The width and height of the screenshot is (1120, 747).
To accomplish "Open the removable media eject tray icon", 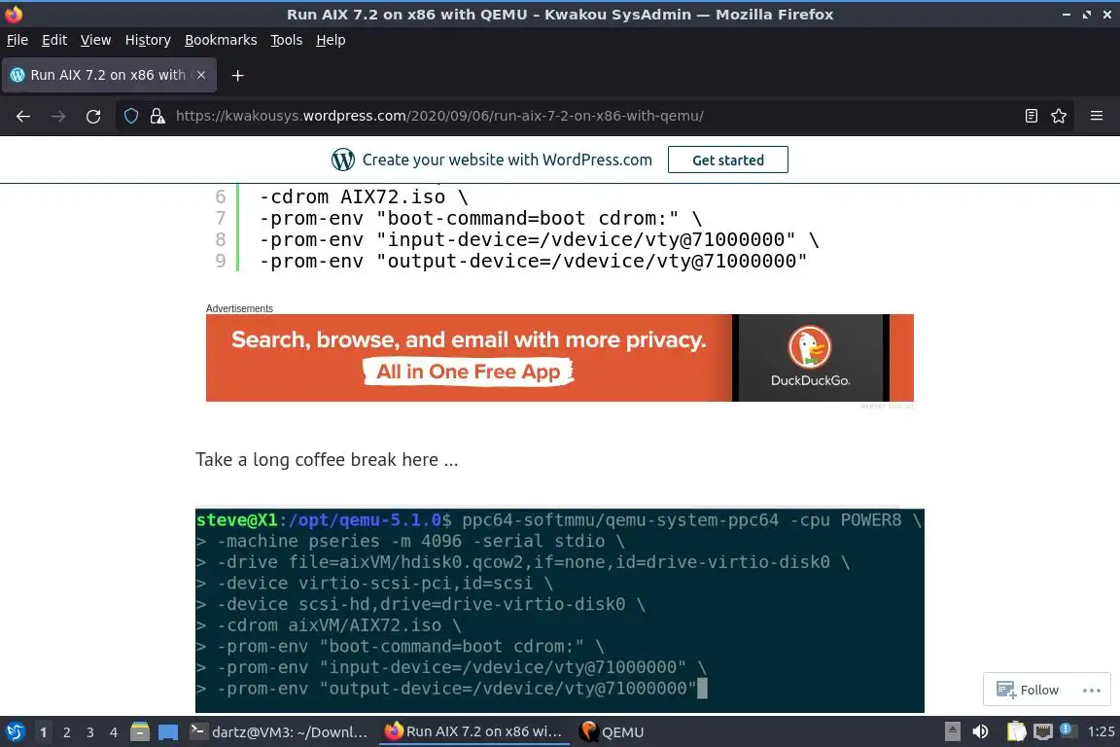I will (952, 731).
